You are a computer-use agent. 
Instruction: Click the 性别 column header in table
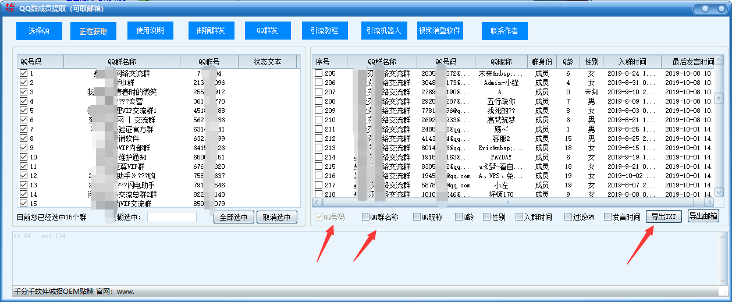(591, 62)
